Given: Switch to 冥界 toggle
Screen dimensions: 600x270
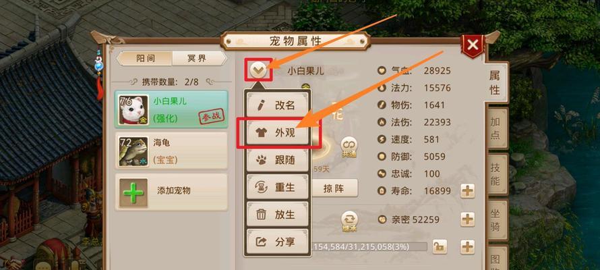Looking at the screenshot, I should tap(199, 58).
